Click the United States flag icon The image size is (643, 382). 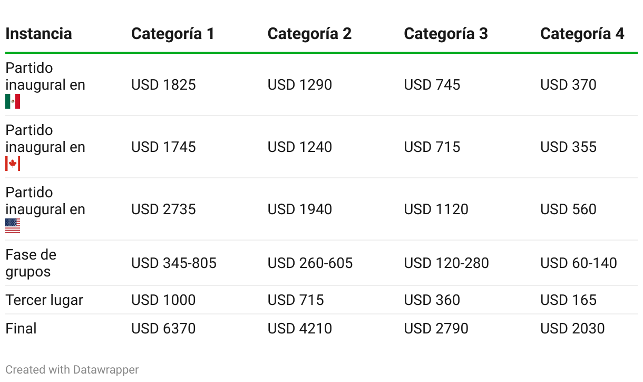point(13,226)
